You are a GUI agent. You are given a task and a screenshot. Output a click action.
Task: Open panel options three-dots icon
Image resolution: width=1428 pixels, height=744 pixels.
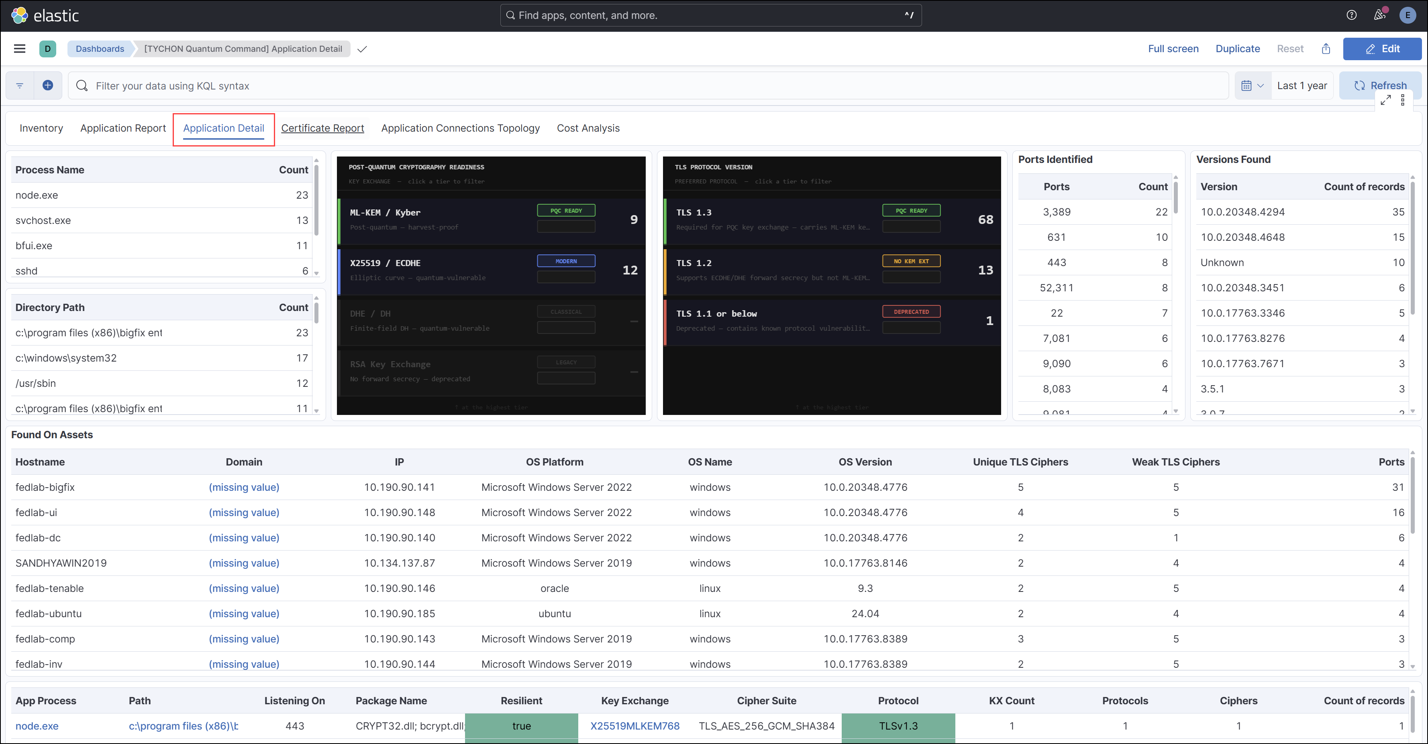coord(1402,100)
